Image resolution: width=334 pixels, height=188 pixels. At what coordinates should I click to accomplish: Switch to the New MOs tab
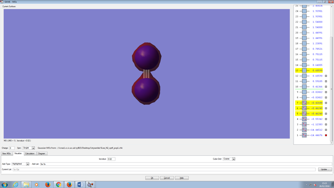pyautogui.click(x=7, y=153)
